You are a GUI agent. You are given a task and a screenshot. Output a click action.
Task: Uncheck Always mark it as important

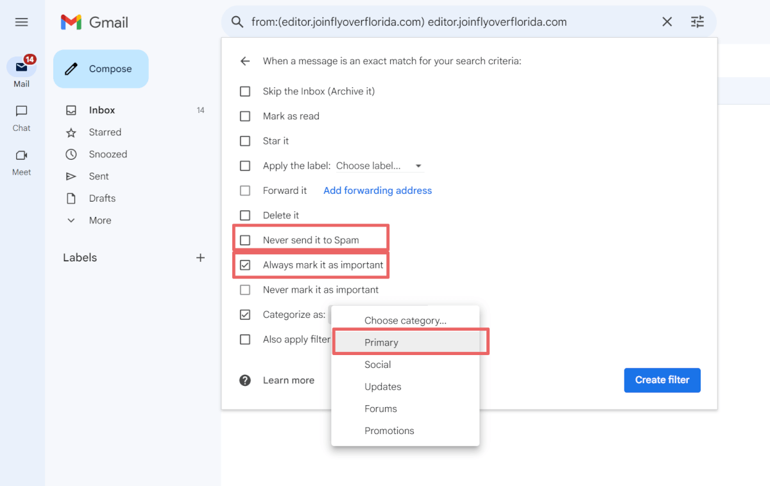(x=245, y=265)
